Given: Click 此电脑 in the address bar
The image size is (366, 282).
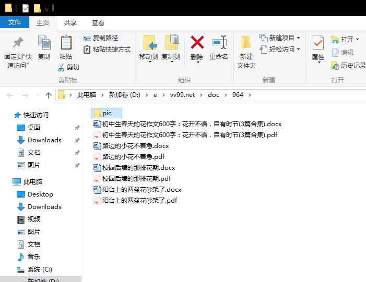Looking at the screenshot, I should 87,95.
